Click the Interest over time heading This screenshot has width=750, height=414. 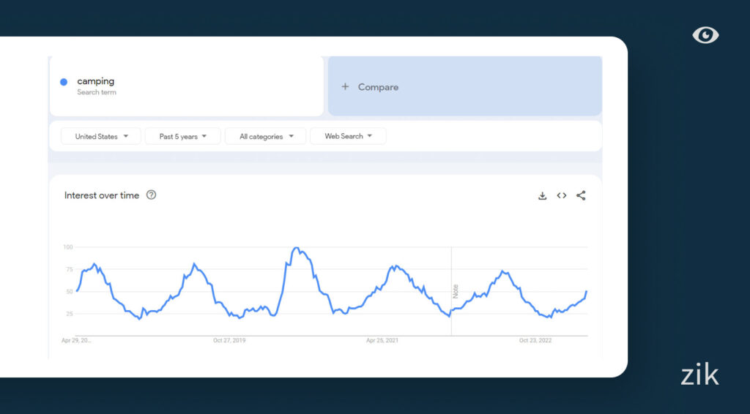pos(102,195)
